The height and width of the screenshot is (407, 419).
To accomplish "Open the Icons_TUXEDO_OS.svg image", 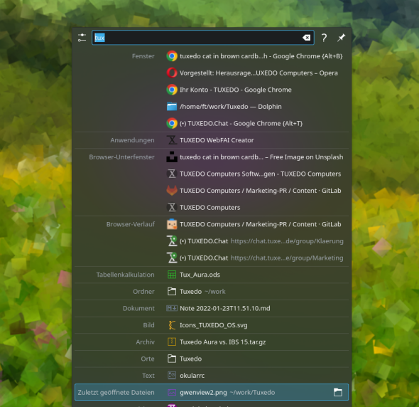I will click(x=212, y=325).
